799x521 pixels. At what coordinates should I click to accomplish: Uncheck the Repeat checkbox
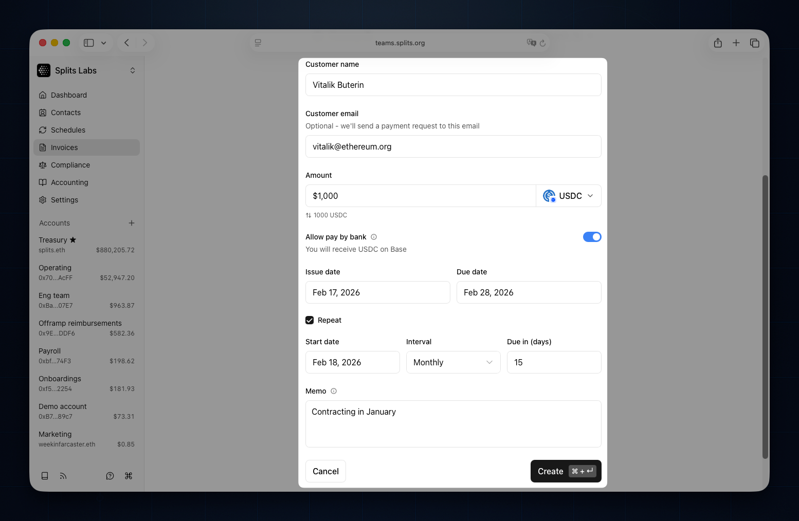(x=310, y=320)
